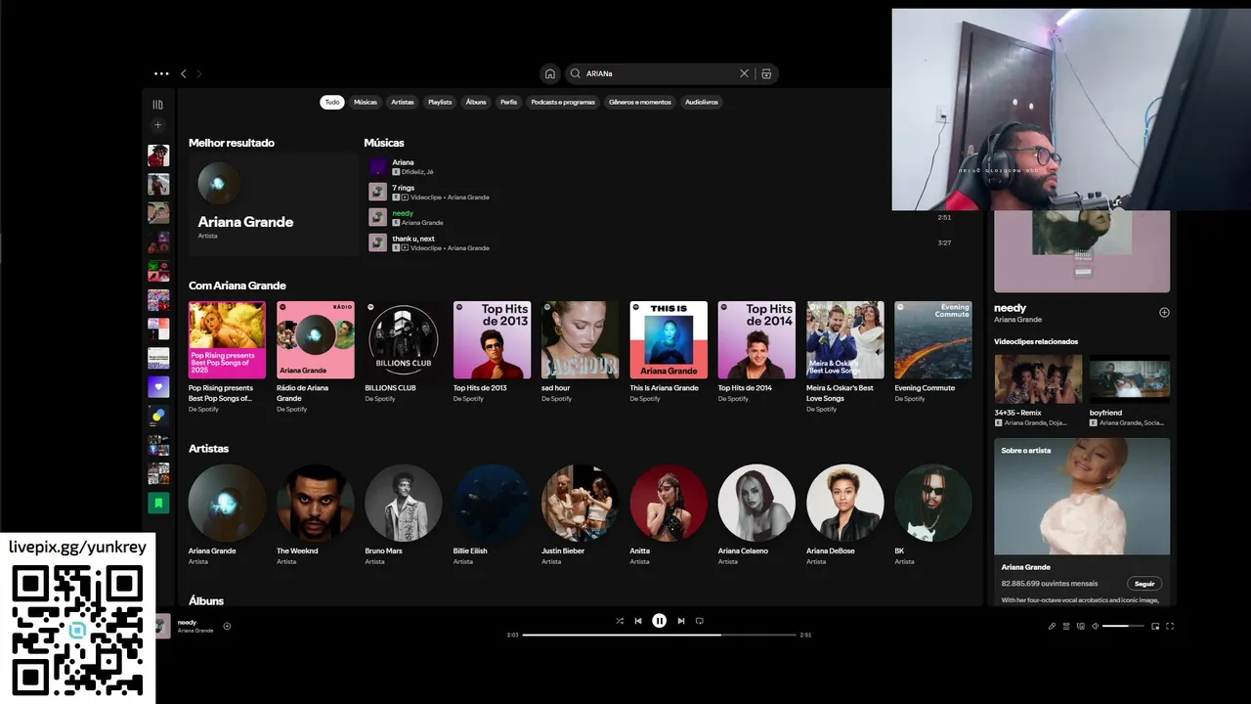
Task: Select Podcasts e programas filter
Action: 563,102
